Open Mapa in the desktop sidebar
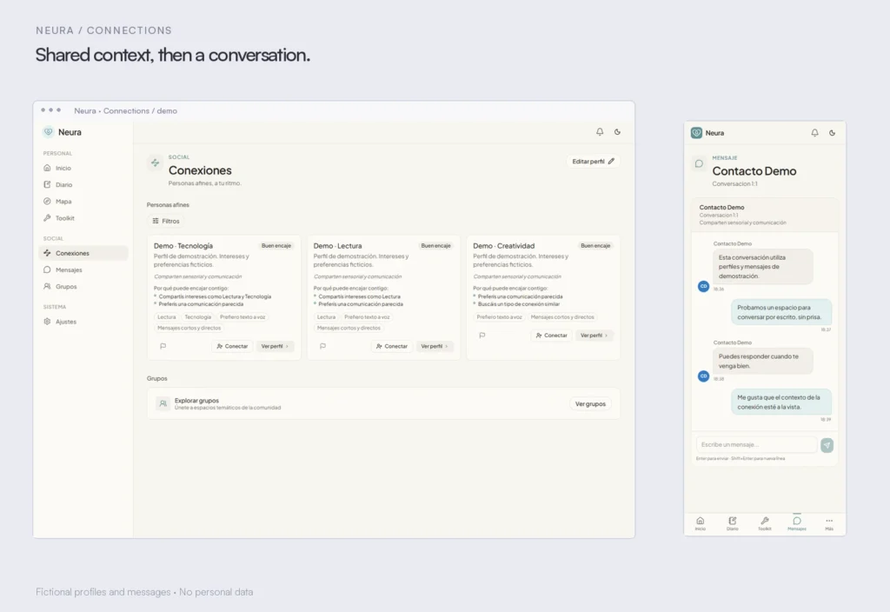This screenshot has height=612, width=890. [83, 202]
